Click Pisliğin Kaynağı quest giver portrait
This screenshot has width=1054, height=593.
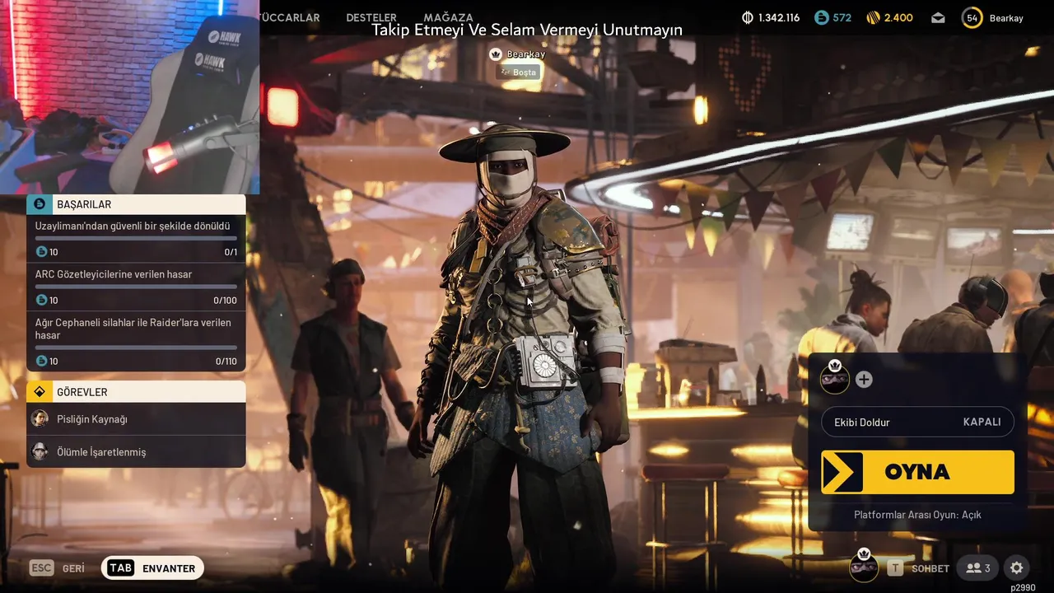(40, 418)
